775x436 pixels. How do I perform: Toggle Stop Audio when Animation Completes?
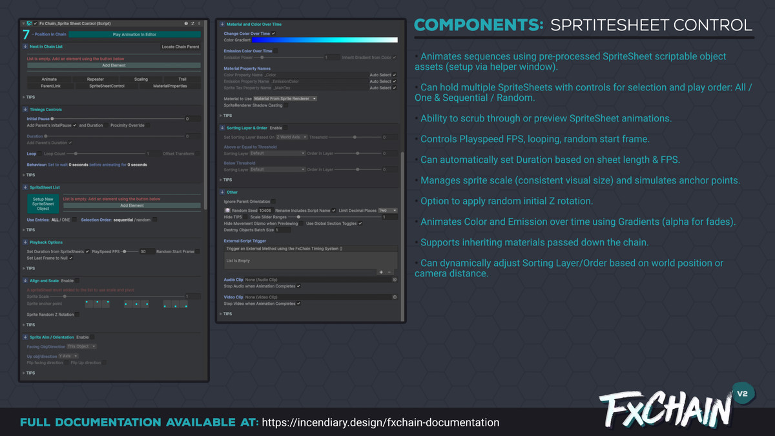pos(298,286)
